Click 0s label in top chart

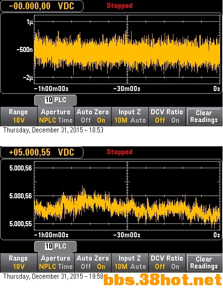pyautogui.click(x=217, y=89)
